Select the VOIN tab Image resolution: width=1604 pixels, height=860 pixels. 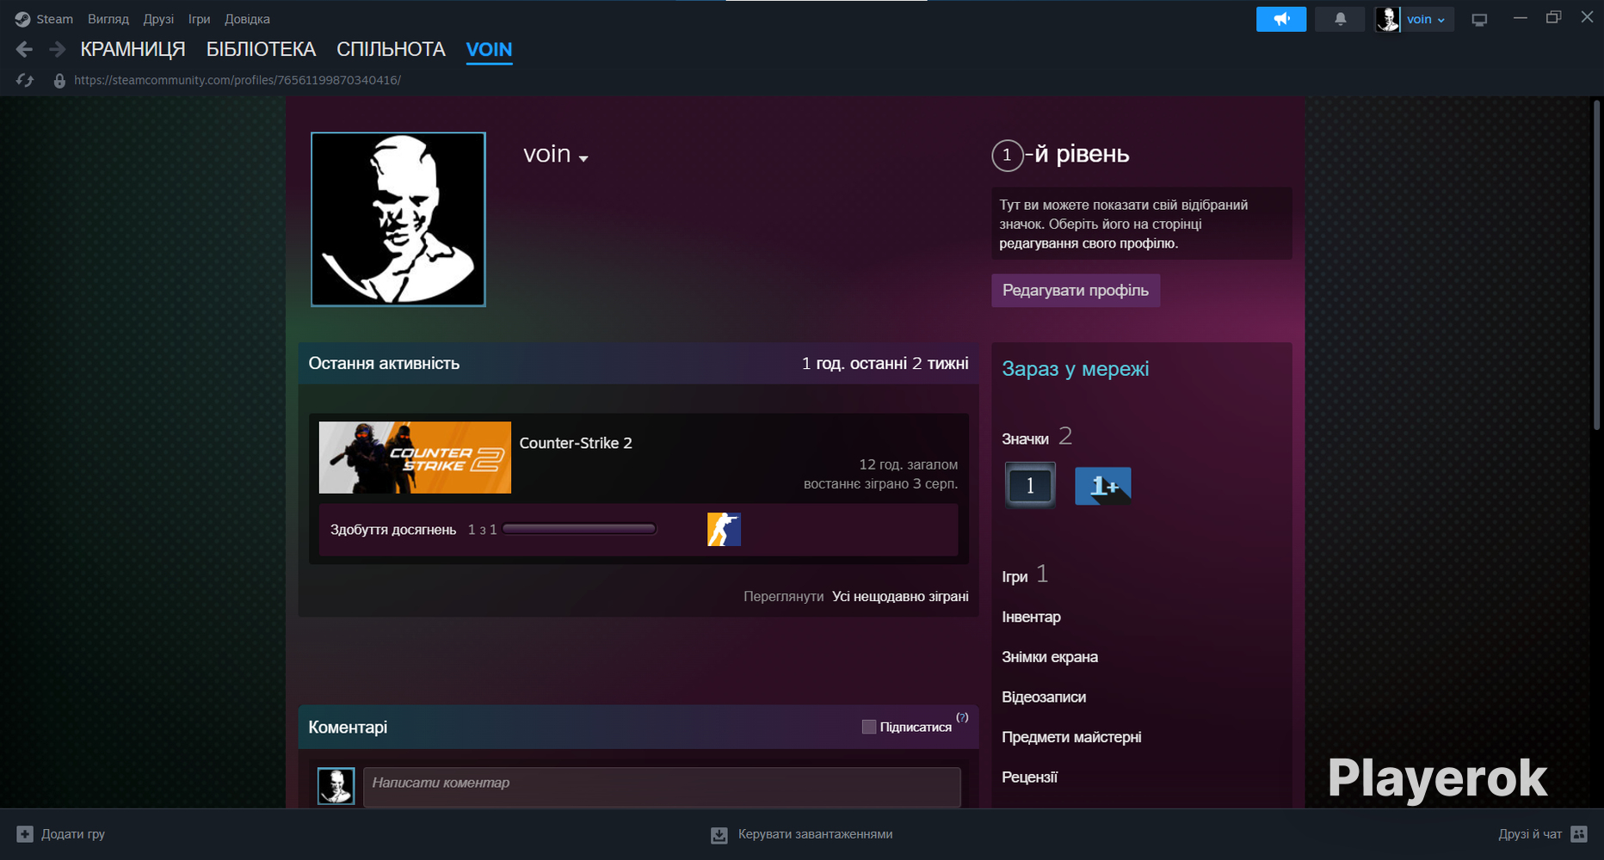[x=489, y=50]
